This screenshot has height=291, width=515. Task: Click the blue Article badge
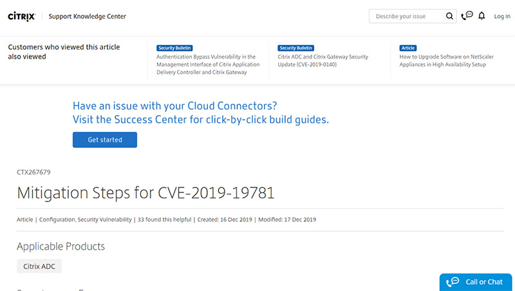coord(408,48)
